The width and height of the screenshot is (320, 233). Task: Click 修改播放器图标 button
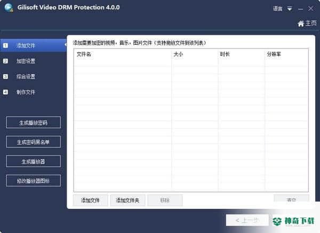(34, 181)
